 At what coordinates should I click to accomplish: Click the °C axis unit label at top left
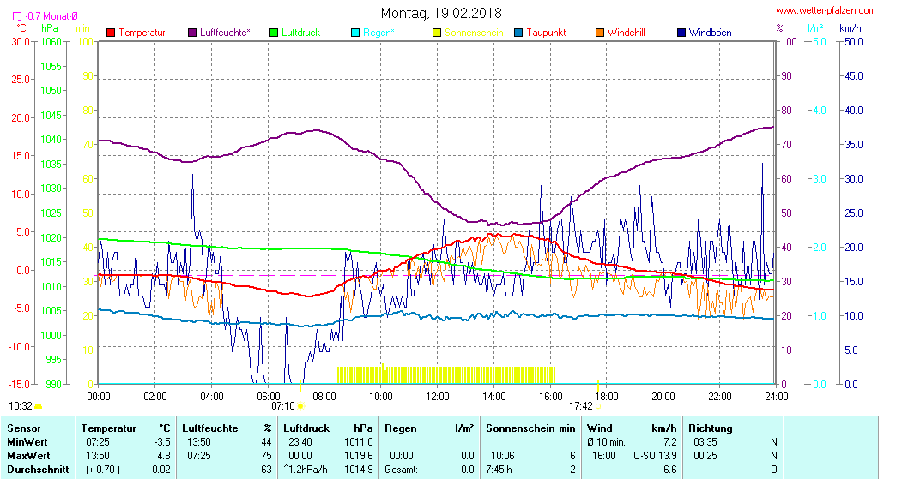(21, 28)
